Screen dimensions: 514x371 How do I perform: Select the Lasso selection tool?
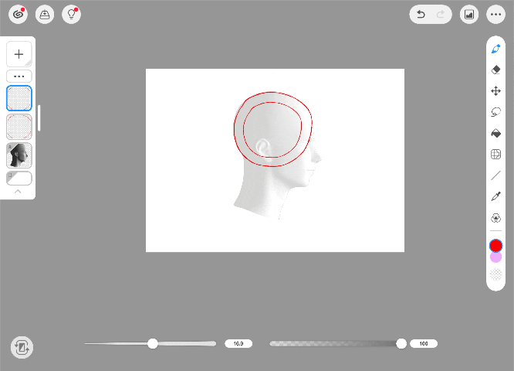click(495, 112)
